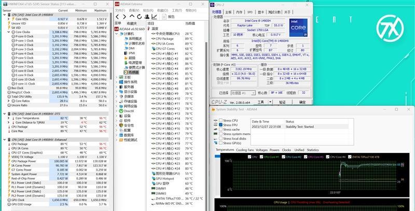
Task: Uncheck Stress FPU checkbox
Action: pyautogui.click(x=220, y=125)
